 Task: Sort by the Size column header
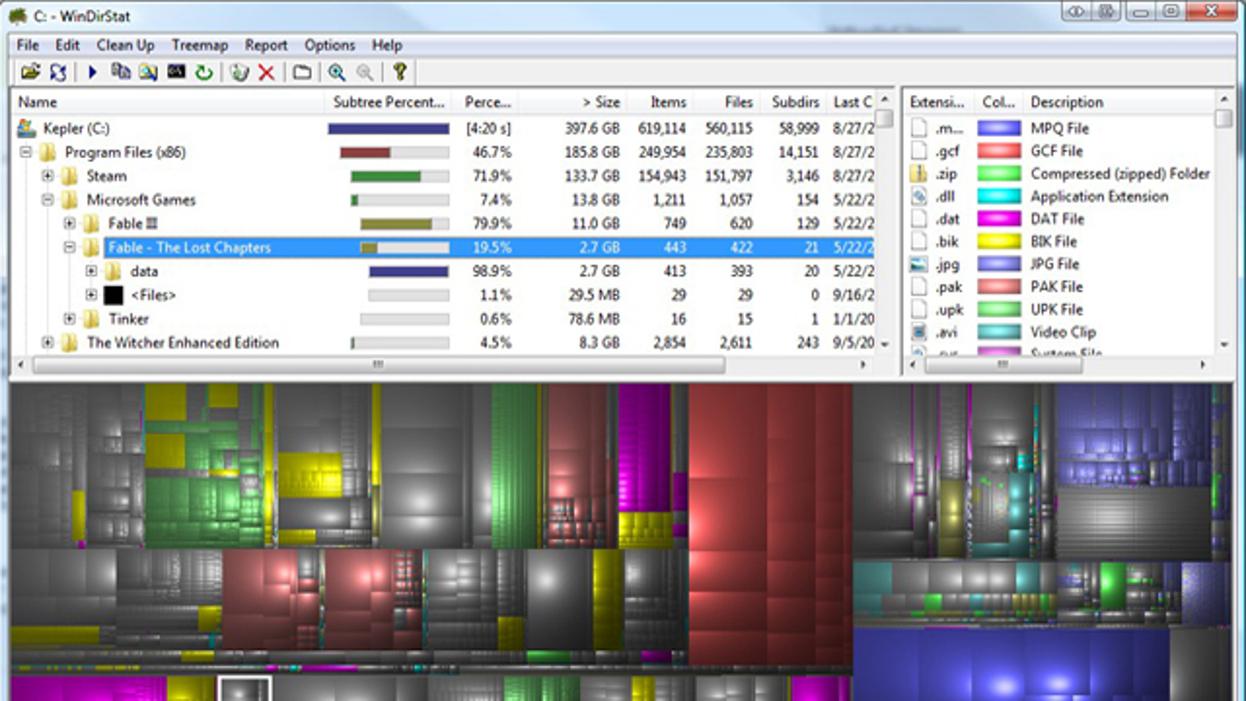572,102
